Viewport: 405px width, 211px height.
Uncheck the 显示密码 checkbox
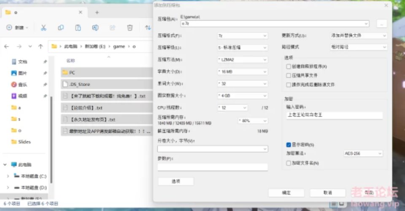coord(289,145)
